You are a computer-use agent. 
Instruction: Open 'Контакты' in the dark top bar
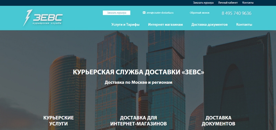[248, 3]
